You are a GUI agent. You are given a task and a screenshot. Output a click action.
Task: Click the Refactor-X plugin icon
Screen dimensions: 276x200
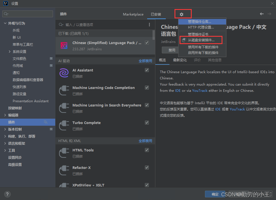(x=64, y=170)
